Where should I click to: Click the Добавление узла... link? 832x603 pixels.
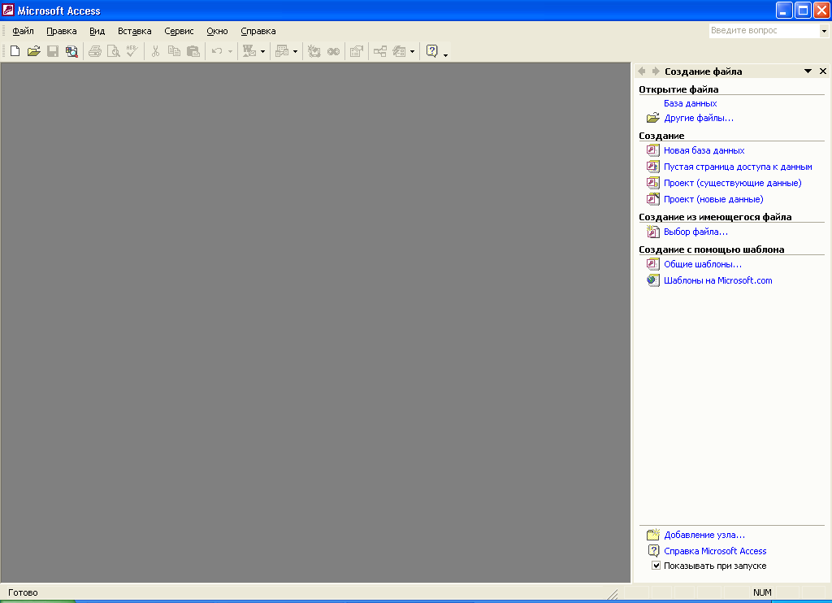click(x=704, y=535)
